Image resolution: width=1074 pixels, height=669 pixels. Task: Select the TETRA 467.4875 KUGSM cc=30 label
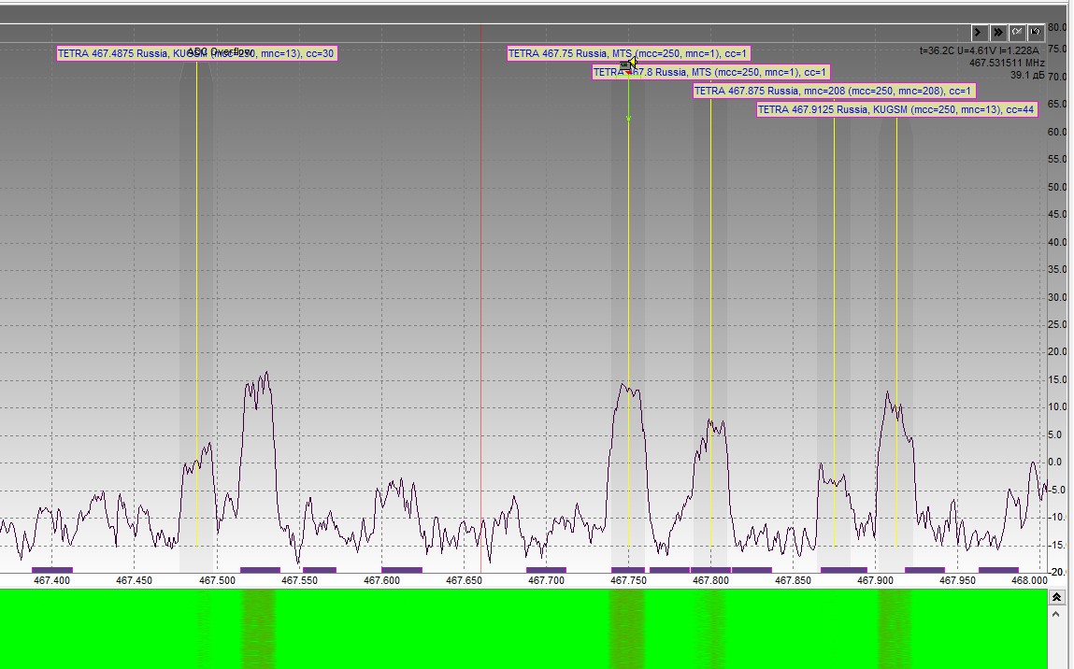pyautogui.click(x=196, y=53)
